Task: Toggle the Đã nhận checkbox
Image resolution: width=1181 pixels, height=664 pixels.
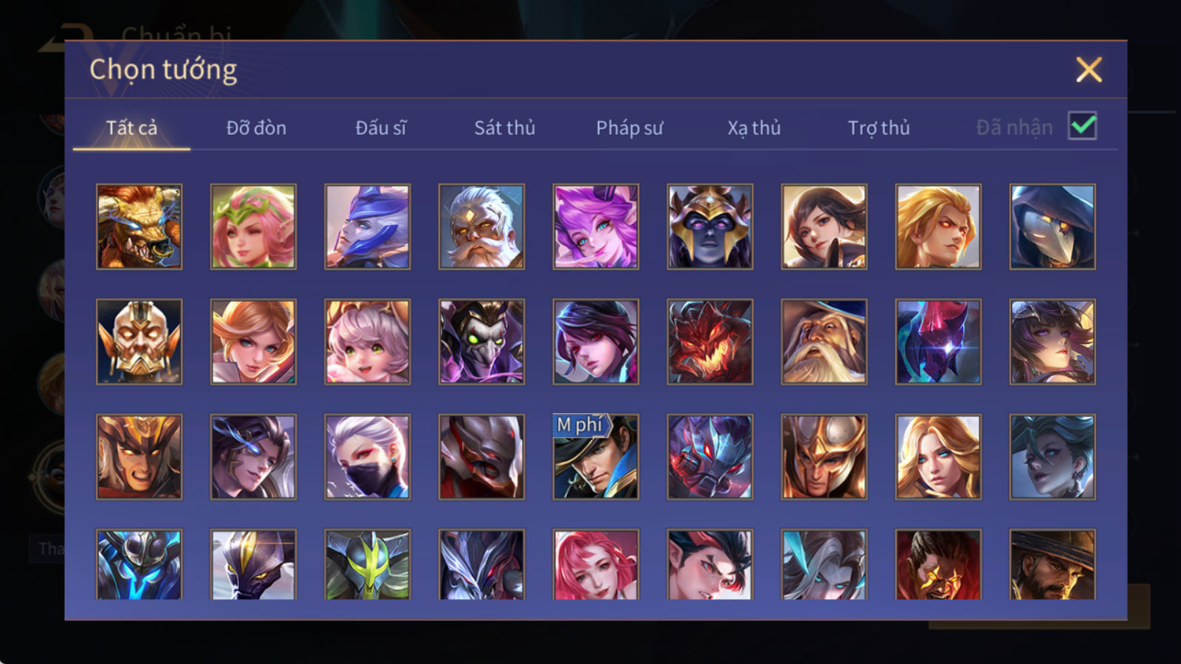Action: (1082, 126)
